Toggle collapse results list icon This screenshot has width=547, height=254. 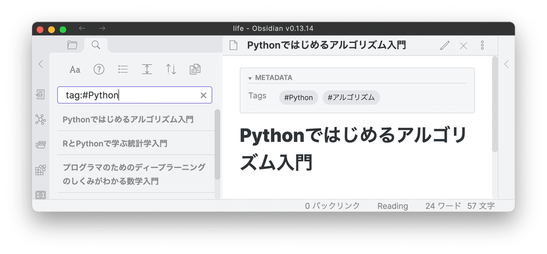pyautogui.click(x=123, y=69)
